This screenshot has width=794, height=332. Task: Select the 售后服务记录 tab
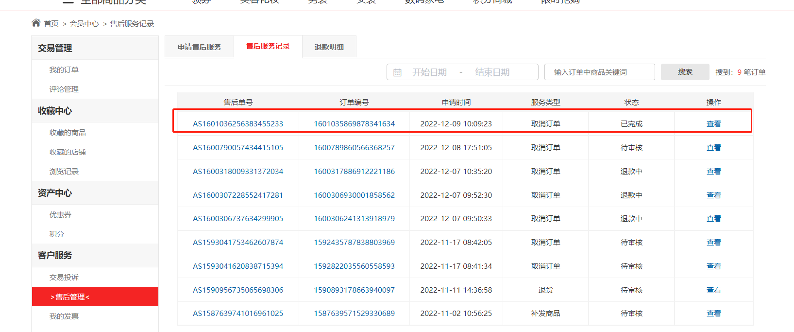pos(268,46)
